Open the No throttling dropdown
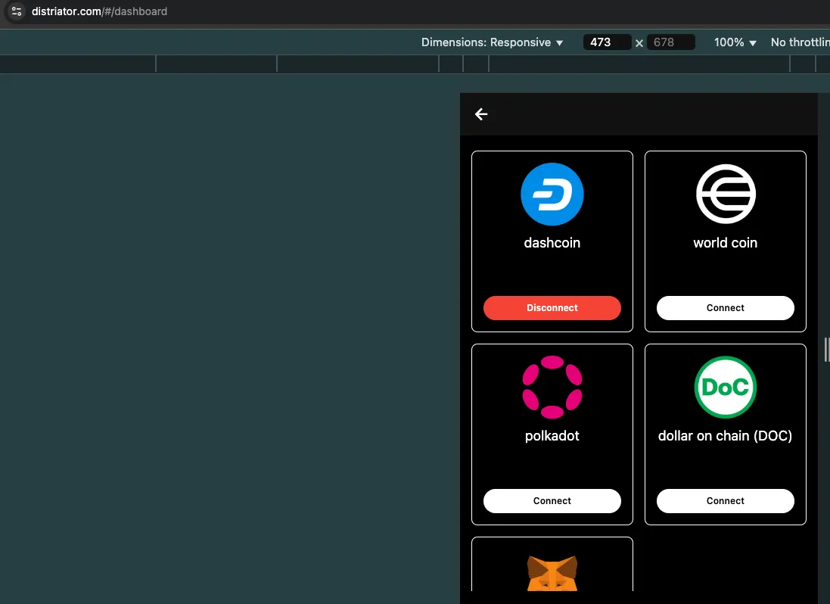 tap(800, 42)
